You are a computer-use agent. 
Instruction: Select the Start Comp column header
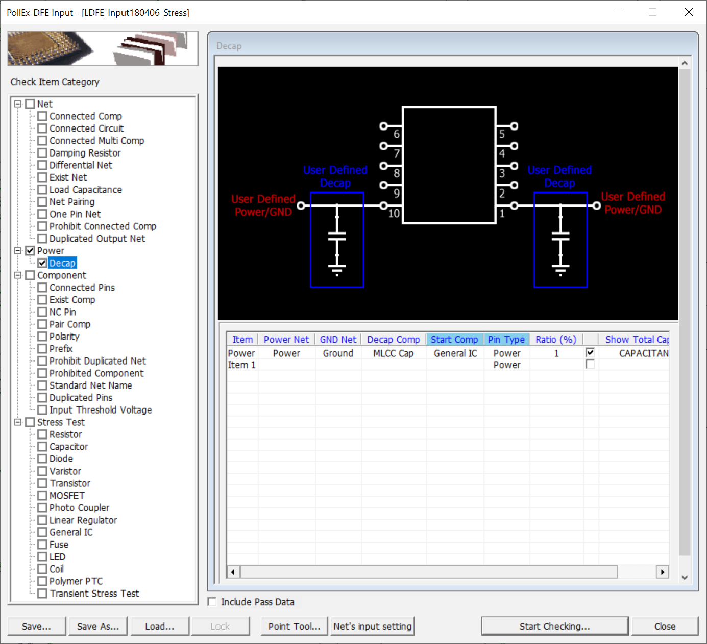(x=454, y=340)
